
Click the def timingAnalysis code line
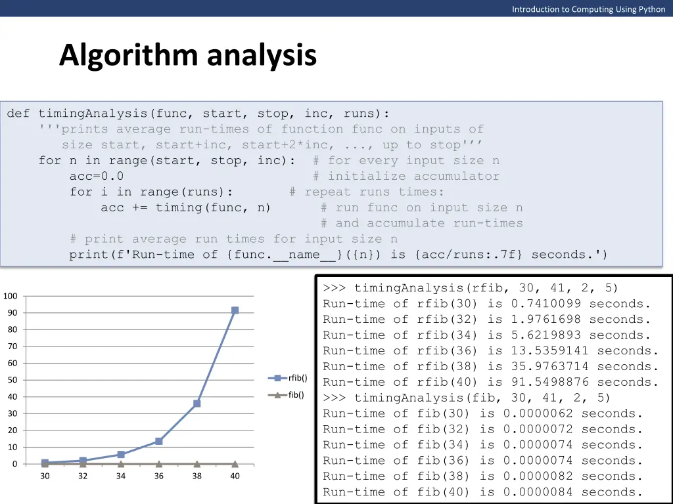pos(197,113)
